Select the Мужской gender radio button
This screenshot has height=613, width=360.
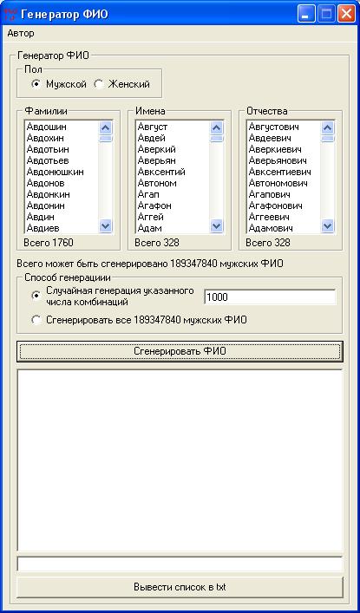[36, 84]
